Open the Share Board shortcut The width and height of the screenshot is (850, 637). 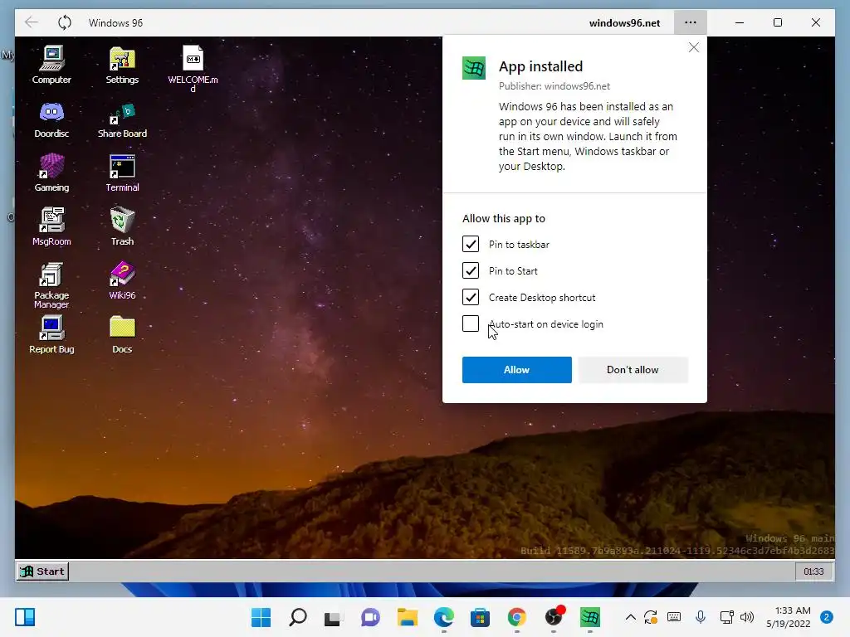(x=122, y=119)
